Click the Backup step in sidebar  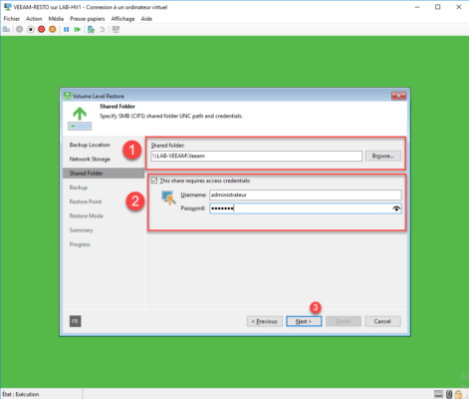coord(79,188)
